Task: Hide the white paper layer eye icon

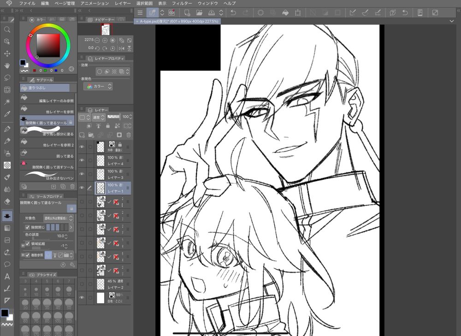Action: (82, 297)
